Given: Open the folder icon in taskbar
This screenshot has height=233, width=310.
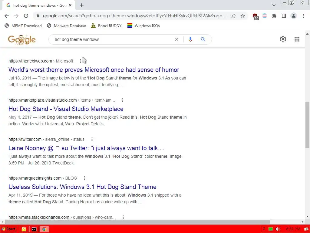Looking at the screenshot, I should 24,229.
